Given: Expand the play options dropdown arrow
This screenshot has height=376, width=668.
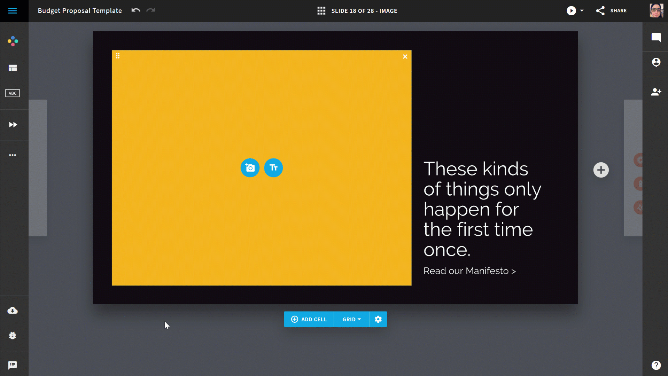Looking at the screenshot, I should [x=582, y=11].
